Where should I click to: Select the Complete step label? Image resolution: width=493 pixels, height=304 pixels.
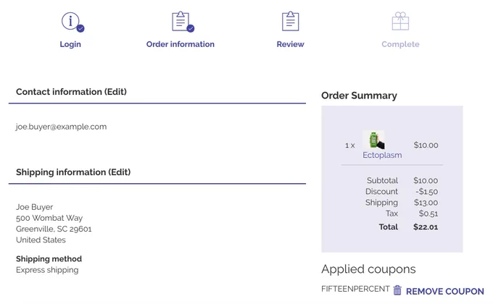[x=400, y=44]
